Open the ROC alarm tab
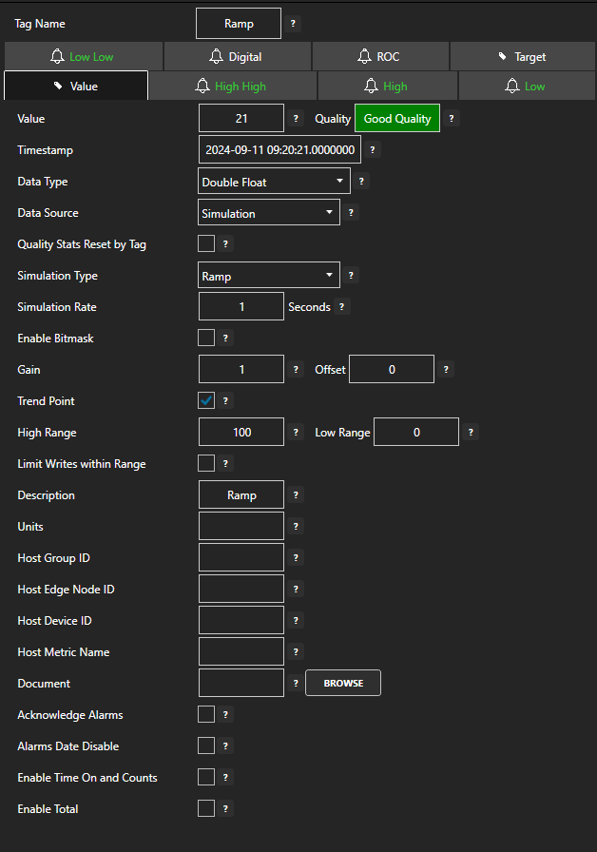 coord(380,56)
